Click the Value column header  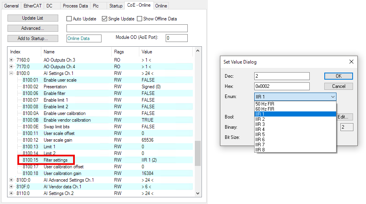[x=166, y=52]
